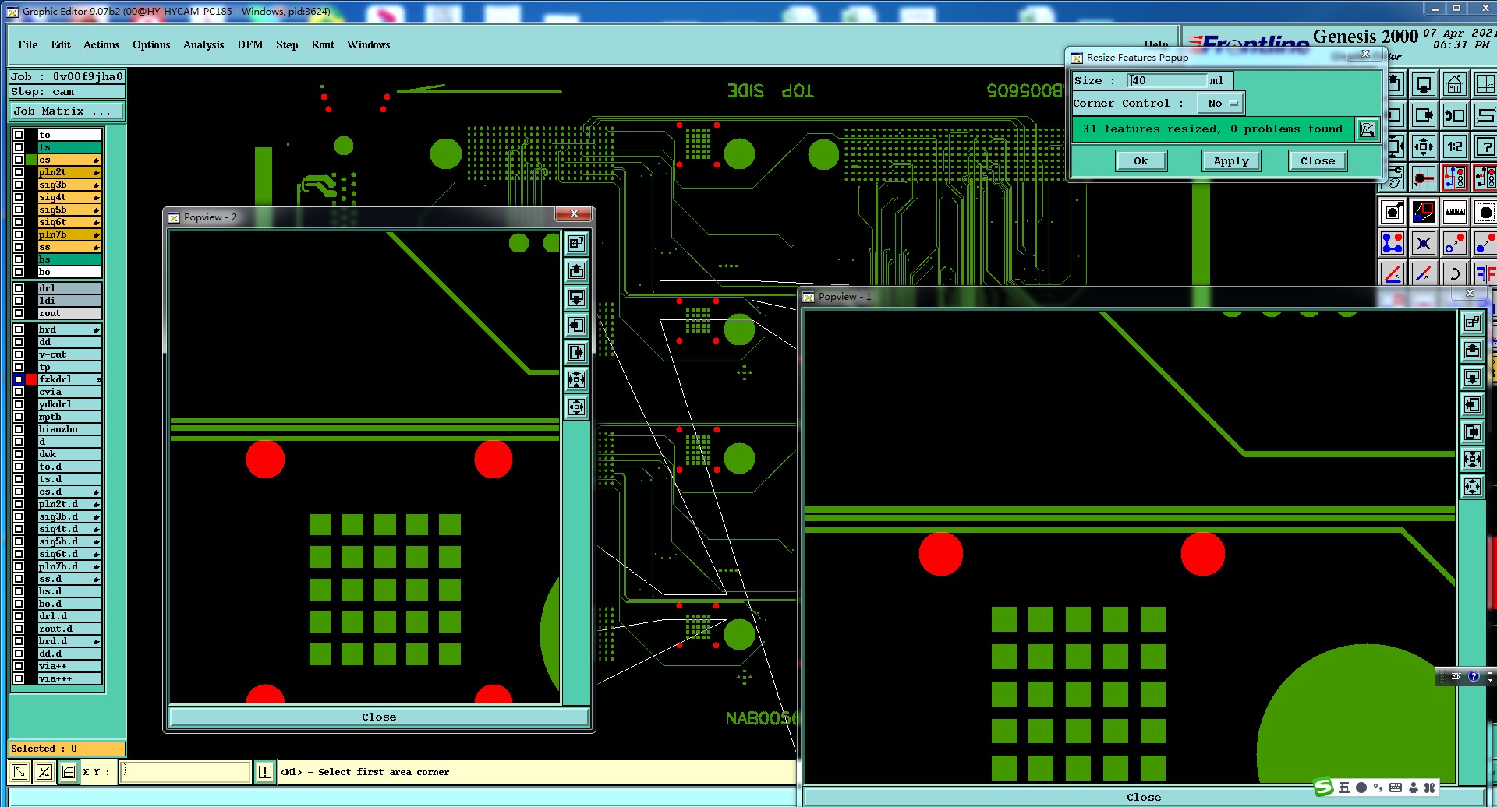Click the pan down icon in Popview - 1
1497x807 pixels.
[1472, 377]
